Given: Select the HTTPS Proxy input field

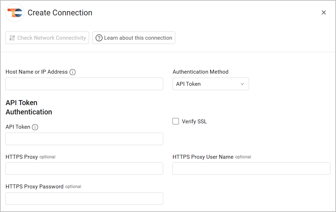Looking at the screenshot, I should coord(84,168).
